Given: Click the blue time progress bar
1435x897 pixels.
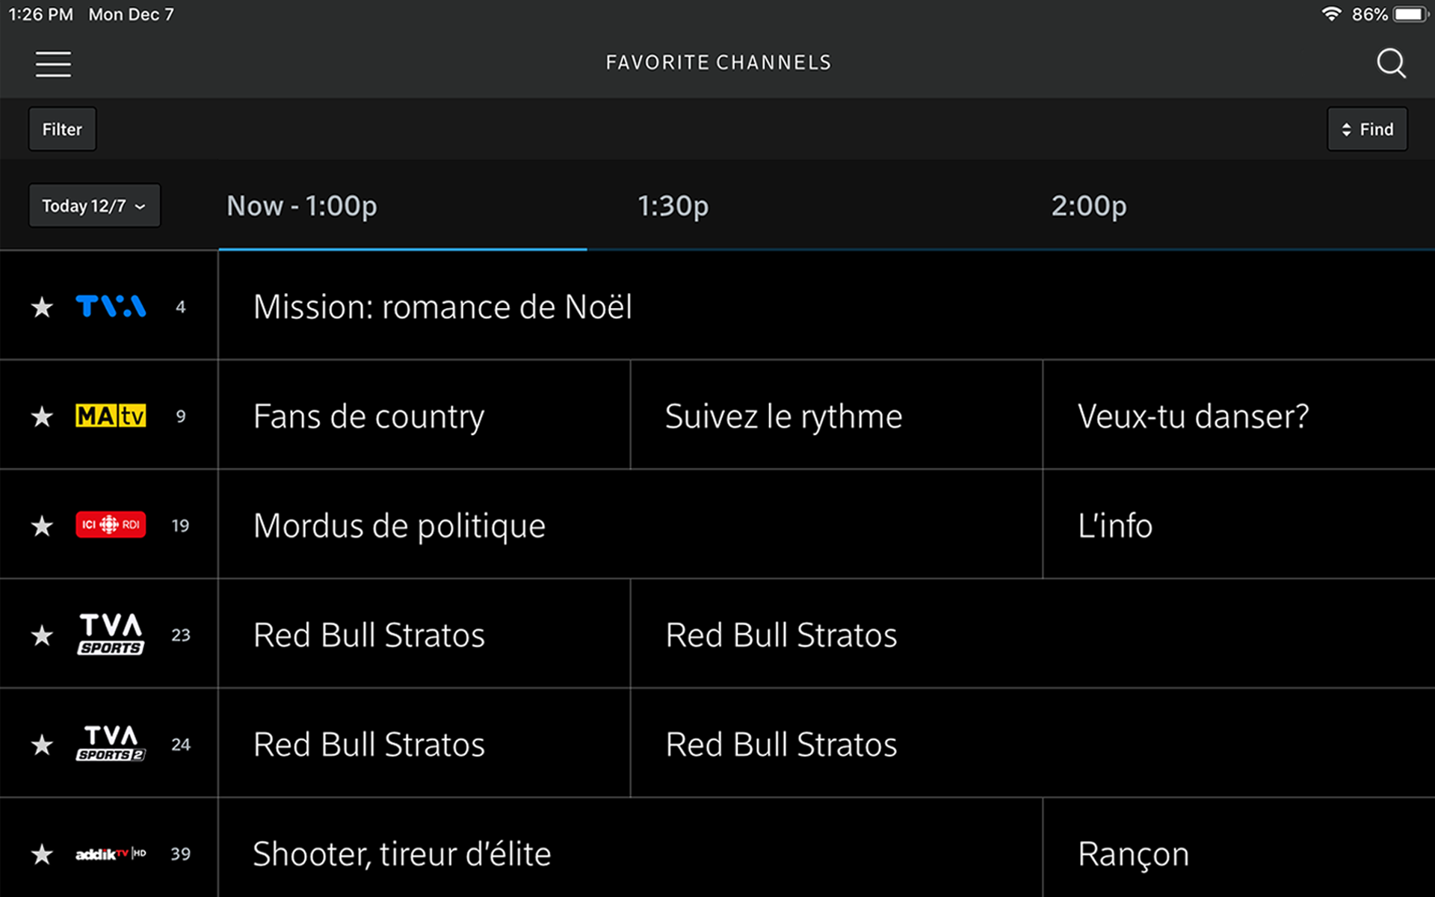Looking at the screenshot, I should [x=402, y=249].
